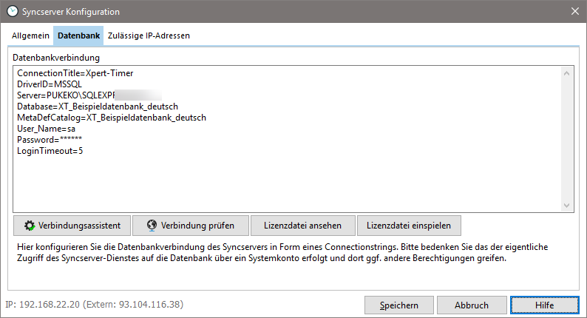This screenshot has height=318, width=587.
Task: Click the IP address status text
Action: pyautogui.click(x=94, y=304)
